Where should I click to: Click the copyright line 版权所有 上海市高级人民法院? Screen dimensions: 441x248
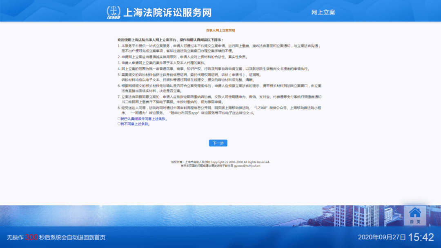click(x=220, y=162)
